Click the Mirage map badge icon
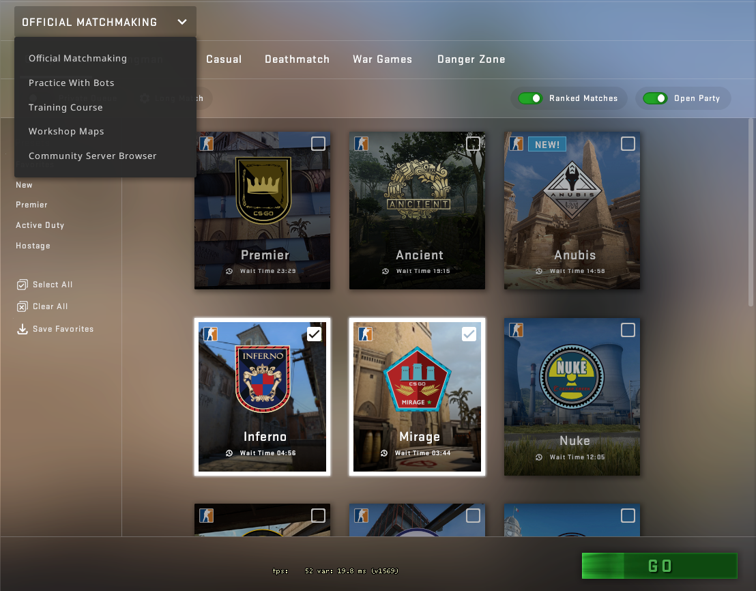 [418, 381]
